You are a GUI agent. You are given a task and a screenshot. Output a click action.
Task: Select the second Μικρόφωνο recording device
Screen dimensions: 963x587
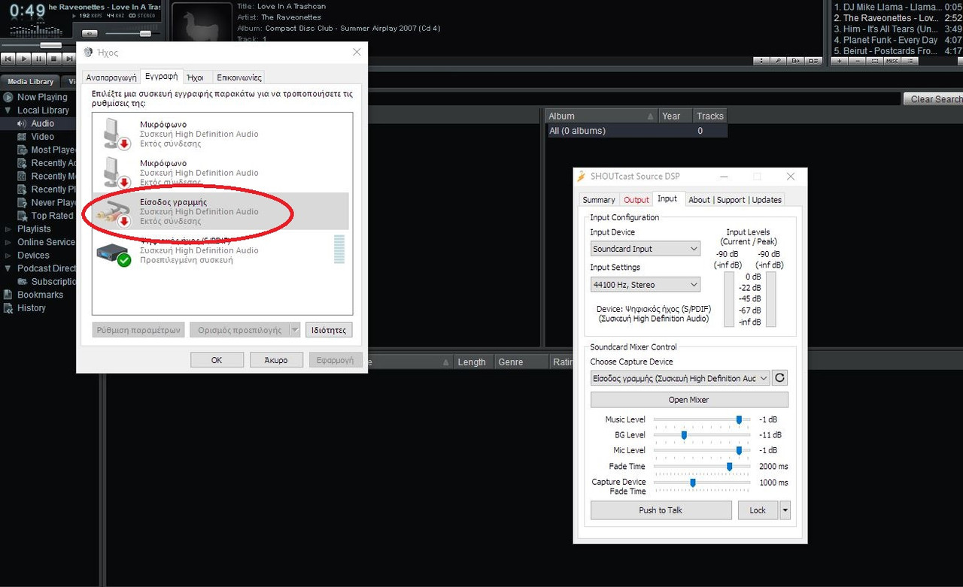[222, 173]
